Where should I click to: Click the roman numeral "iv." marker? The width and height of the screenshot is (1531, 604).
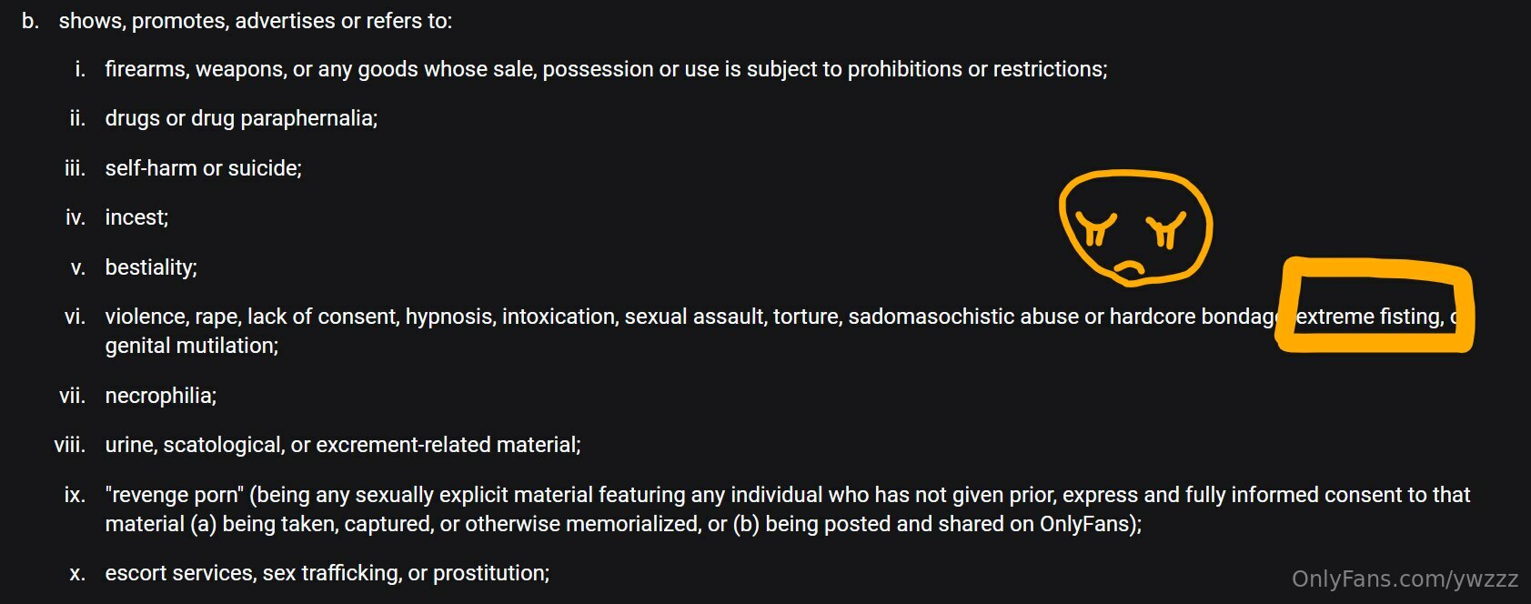75,217
